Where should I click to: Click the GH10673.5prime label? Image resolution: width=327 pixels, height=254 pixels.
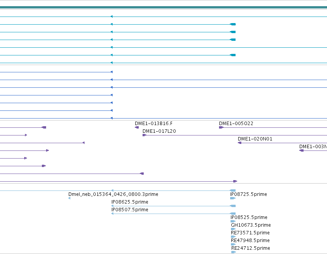pyautogui.click(x=251, y=225)
